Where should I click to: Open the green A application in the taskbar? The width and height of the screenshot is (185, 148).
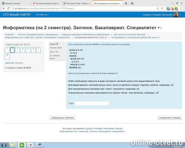pos(22,145)
